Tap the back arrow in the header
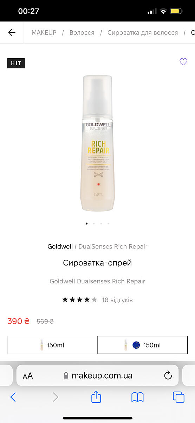The height and width of the screenshot is (423, 195). click(12, 32)
